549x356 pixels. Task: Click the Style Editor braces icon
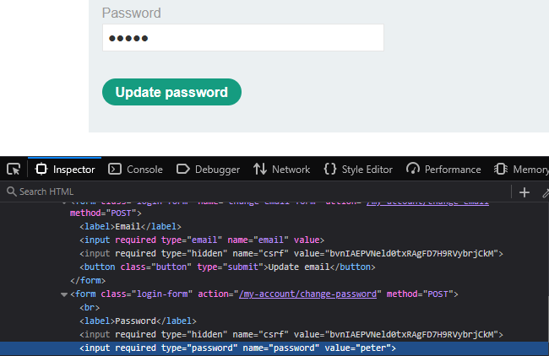pos(329,170)
